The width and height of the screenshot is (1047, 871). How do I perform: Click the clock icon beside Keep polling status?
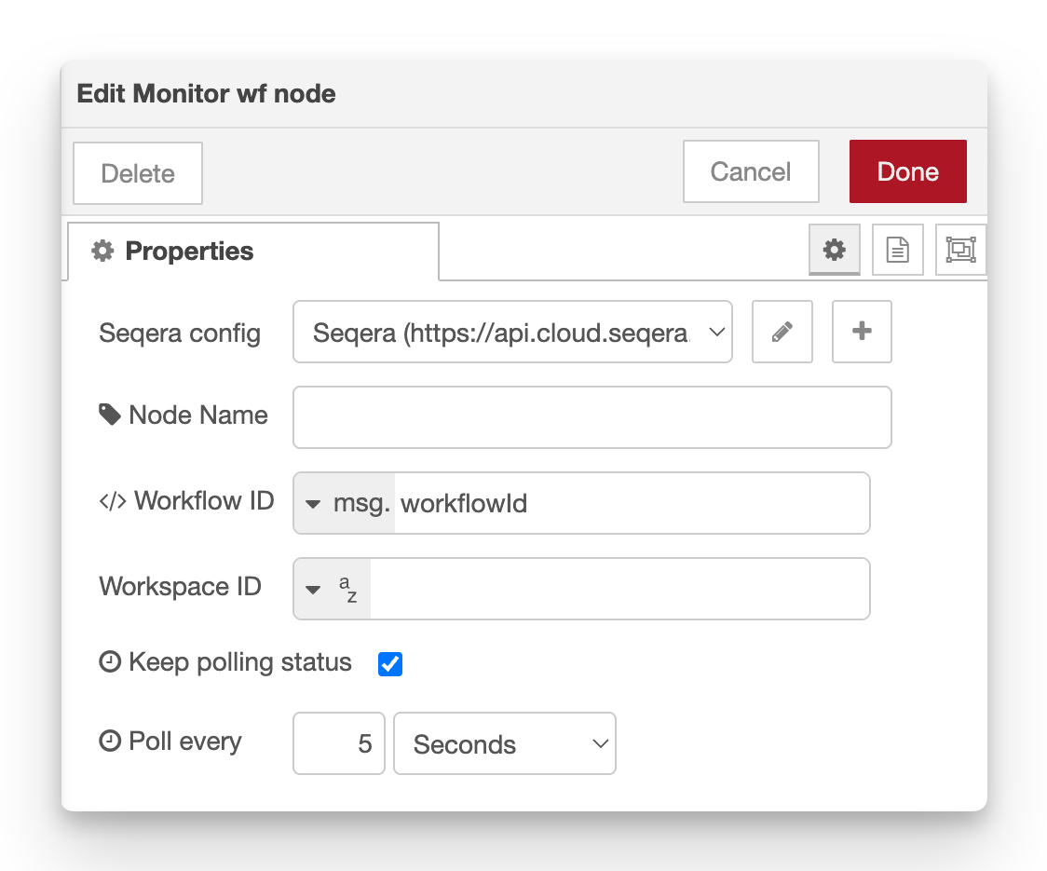click(x=108, y=661)
